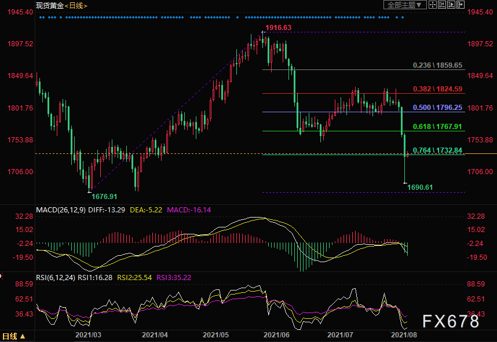The image size is (497, 342).
Task: Click 1753.88 on the left price axis
Action: (x=20, y=140)
